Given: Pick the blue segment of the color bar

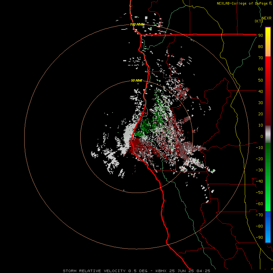Looking at the screenshot, I should point(268,227).
